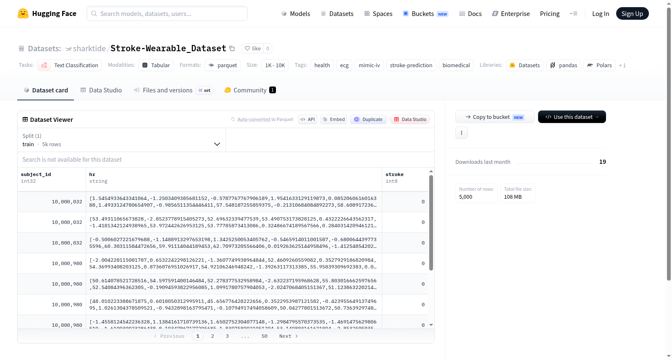Viewport: 672px width, 360px height.
Task: Open the Embed viewer option
Action: click(333, 119)
